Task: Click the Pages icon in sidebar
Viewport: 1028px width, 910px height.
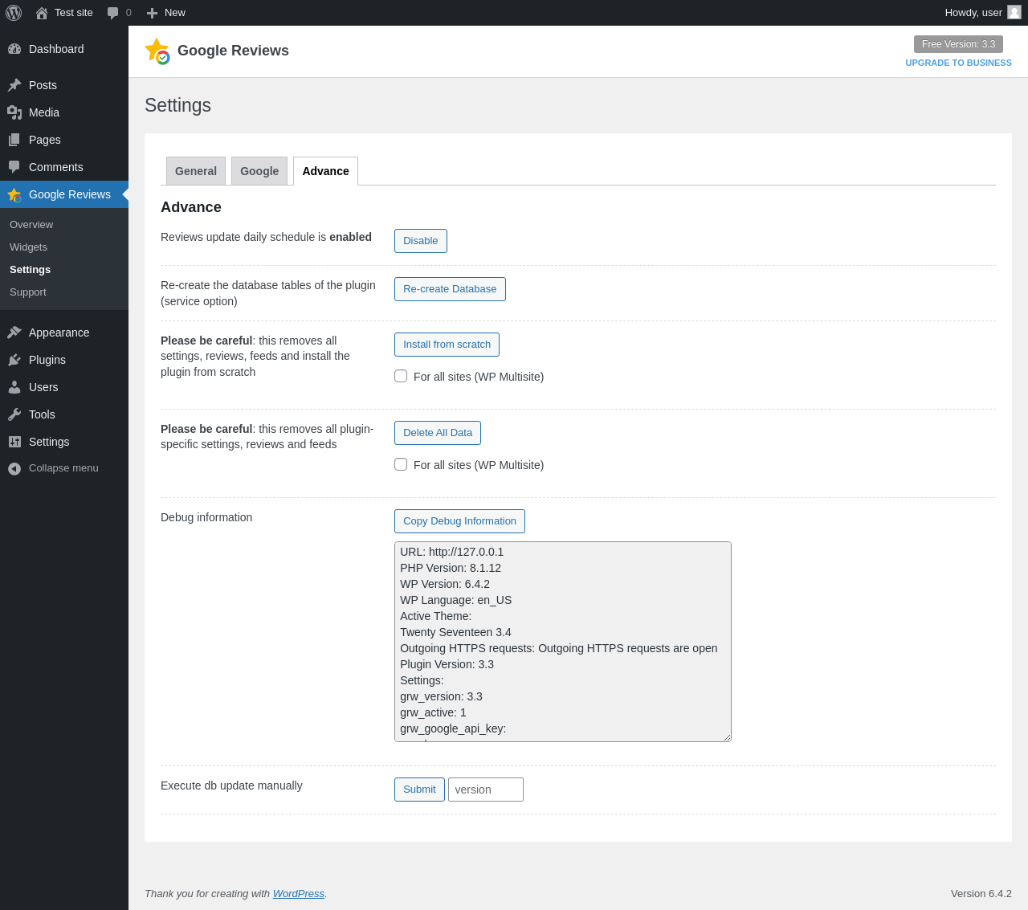Action: tap(14, 140)
